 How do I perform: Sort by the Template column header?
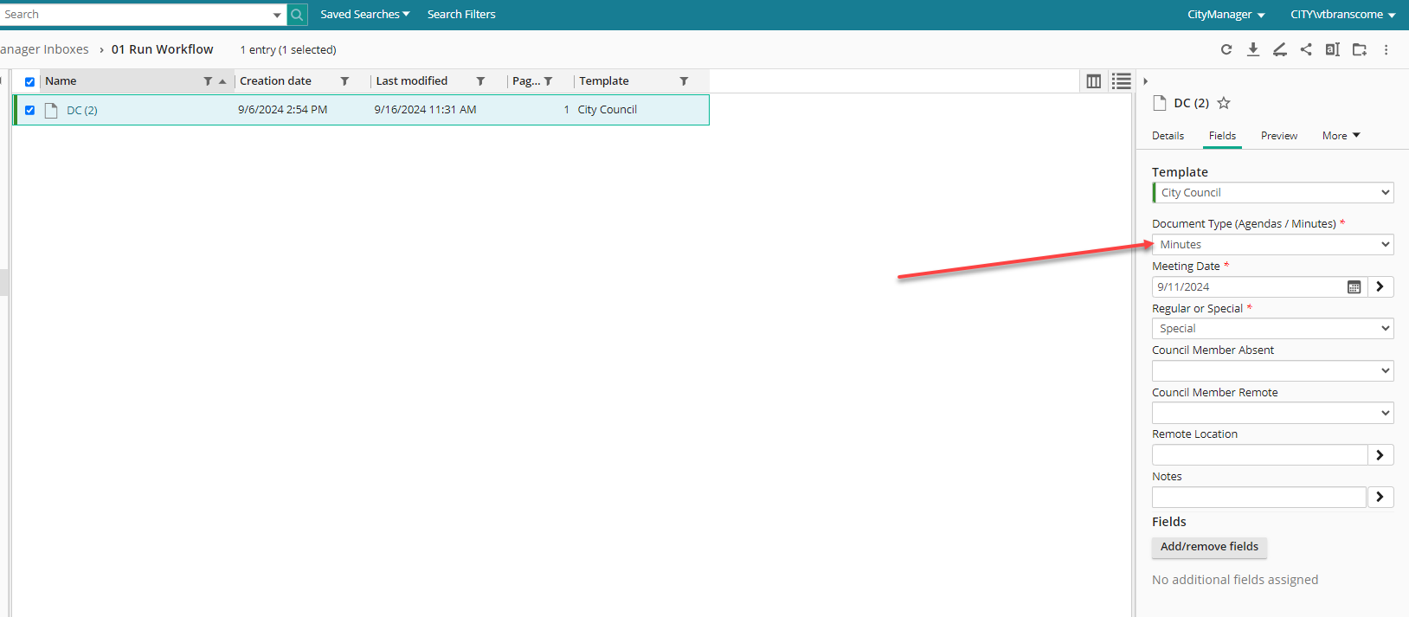point(604,81)
